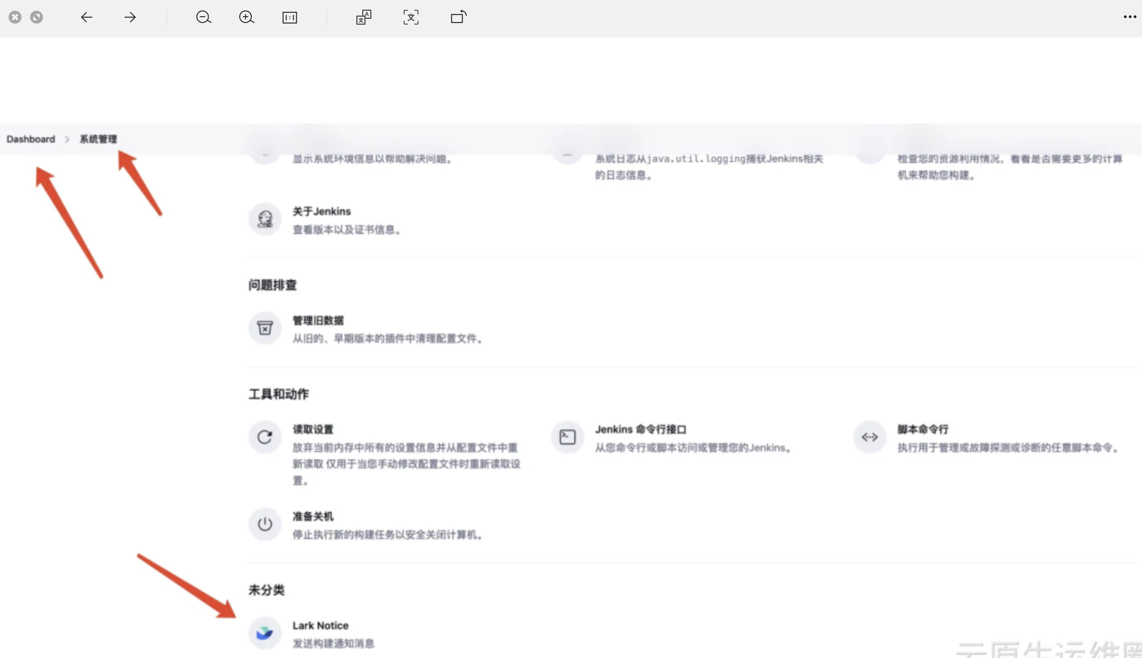The height and width of the screenshot is (658, 1142).
Task: Open Lark Notice configuration
Action: point(320,625)
